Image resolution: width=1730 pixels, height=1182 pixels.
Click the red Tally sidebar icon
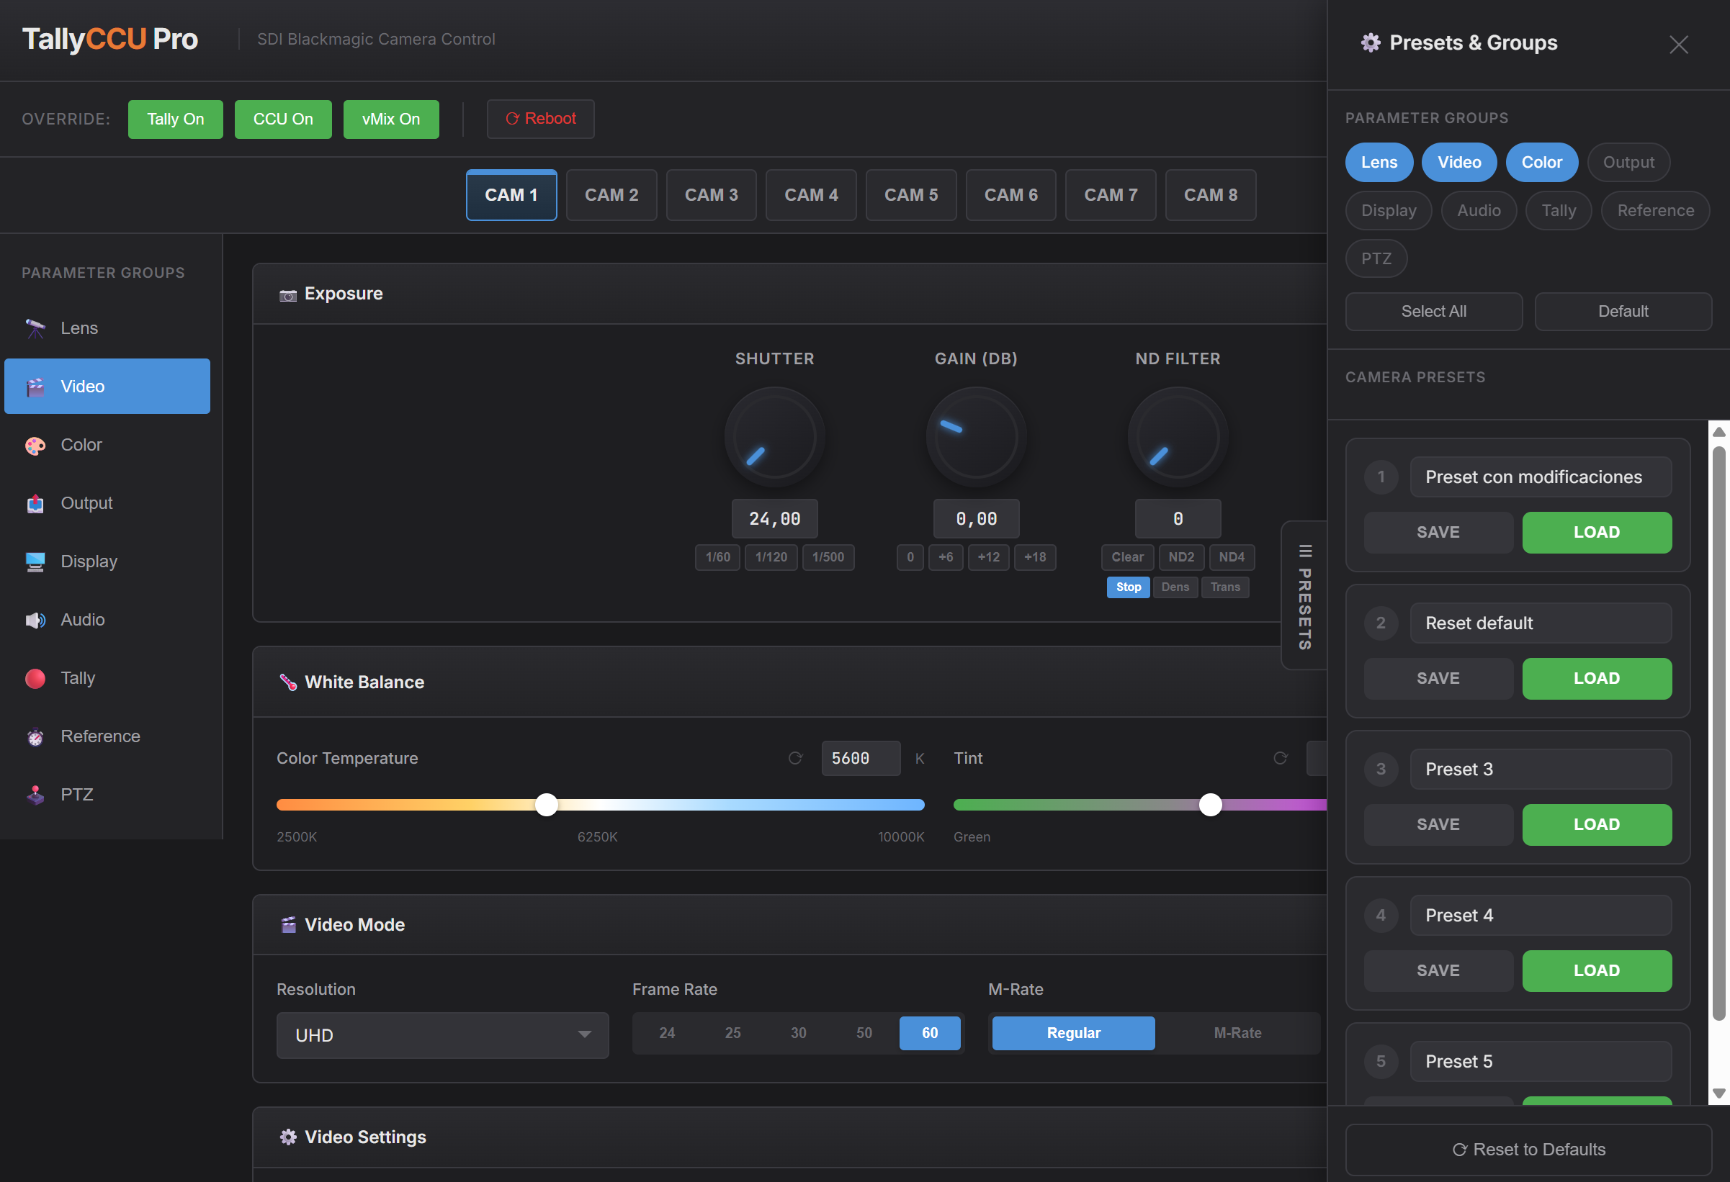[x=35, y=678]
